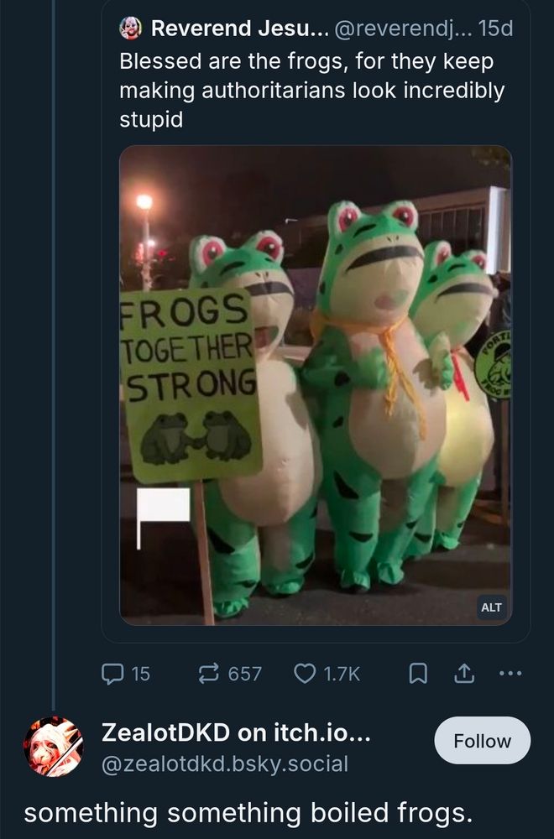Image resolution: width=554 pixels, height=839 pixels.
Task: Open ZealotDKD on itch.io display name
Action: pyautogui.click(x=236, y=732)
